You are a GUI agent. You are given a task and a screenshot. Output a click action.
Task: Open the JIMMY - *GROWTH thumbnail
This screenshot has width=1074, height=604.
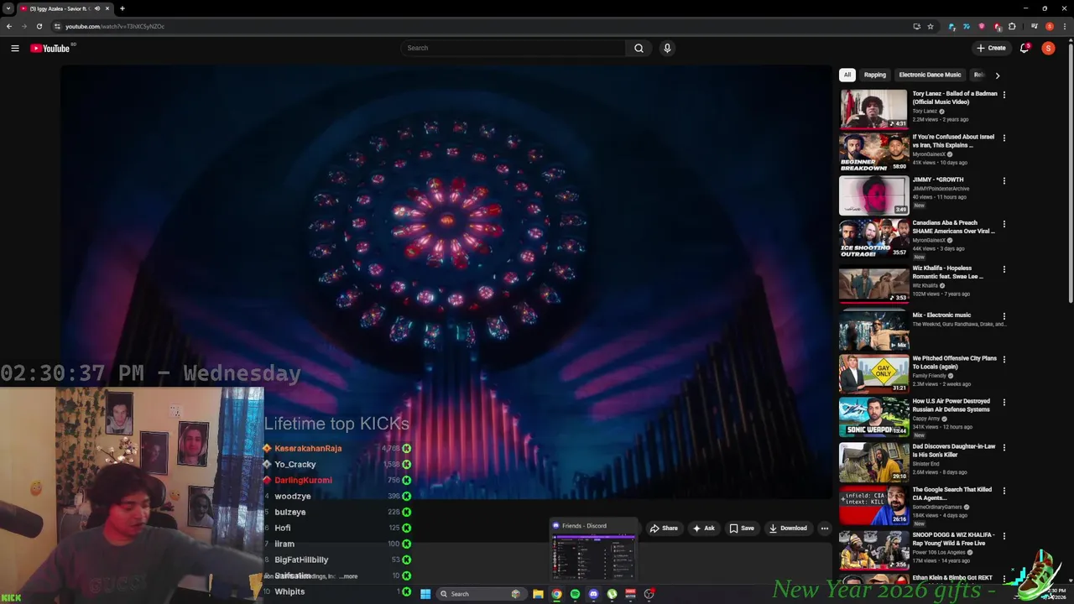(873, 195)
